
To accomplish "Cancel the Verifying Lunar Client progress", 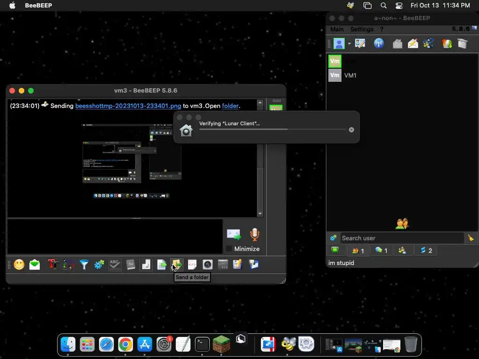I will 351,130.
